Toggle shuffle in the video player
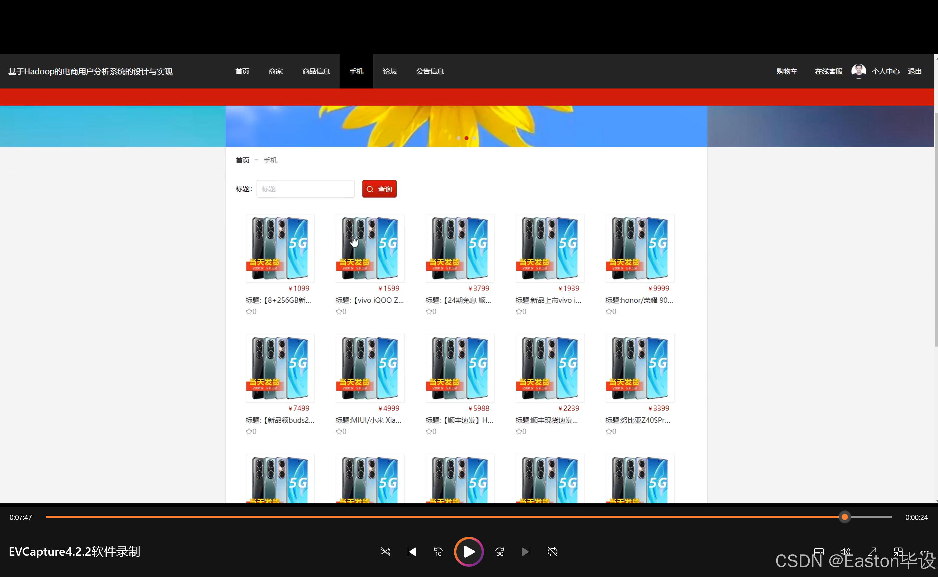This screenshot has width=938, height=577. [385, 552]
